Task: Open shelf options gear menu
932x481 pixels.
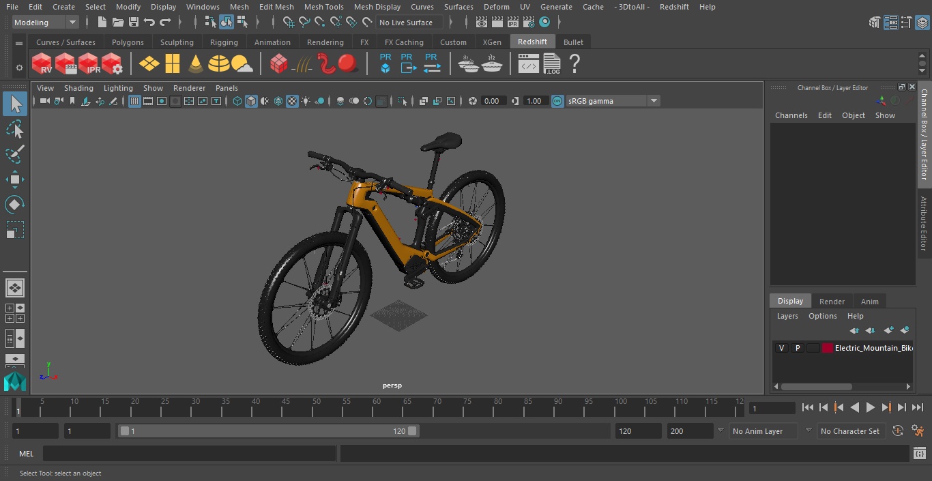Action: [19, 68]
